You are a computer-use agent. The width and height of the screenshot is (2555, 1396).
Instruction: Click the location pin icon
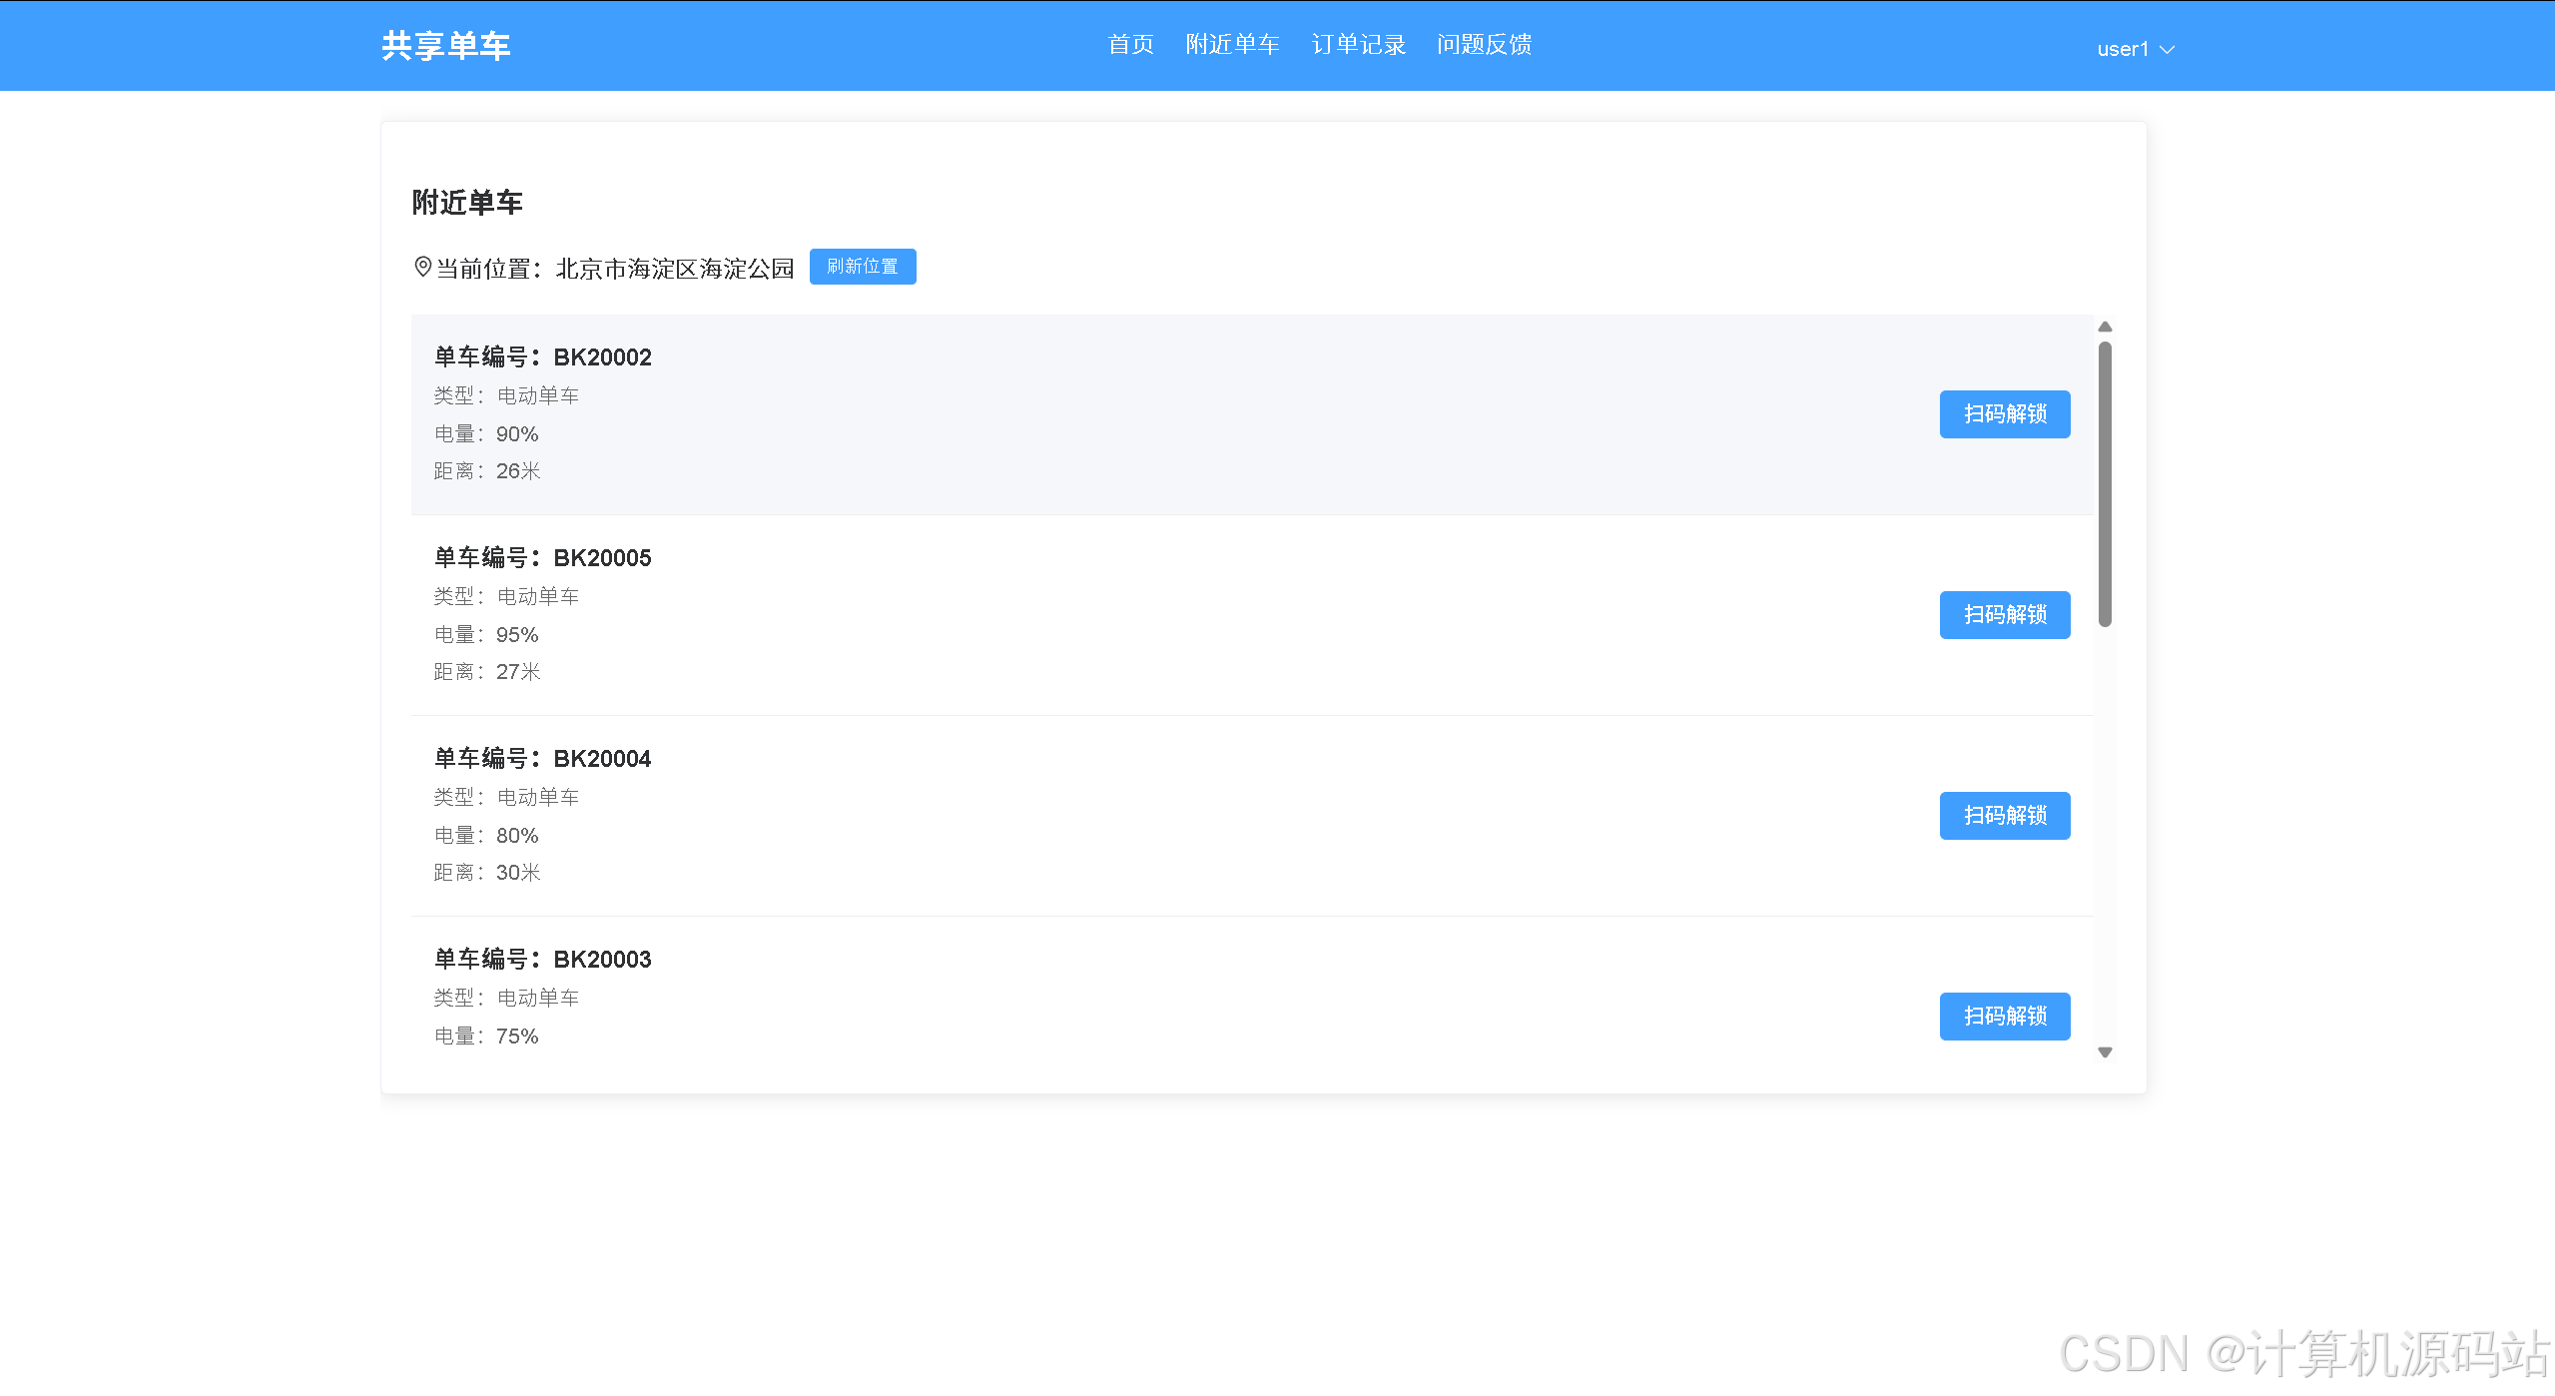(x=422, y=267)
